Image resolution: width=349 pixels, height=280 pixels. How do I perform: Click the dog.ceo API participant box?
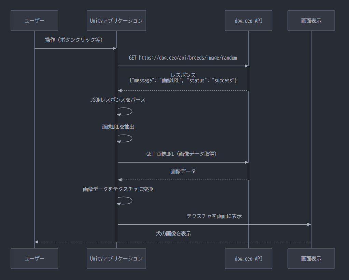(x=248, y=20)
